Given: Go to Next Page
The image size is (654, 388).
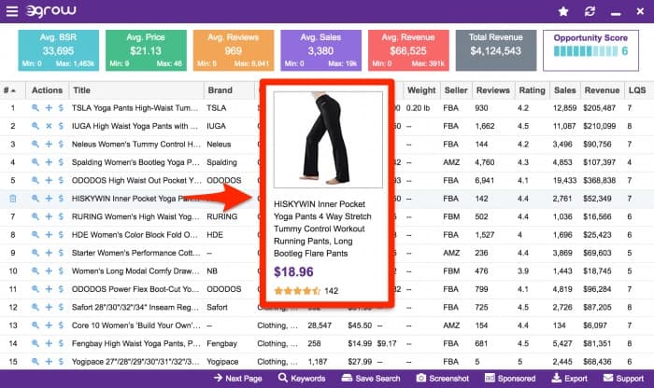Looking at the screenshot, I should 237,379.
